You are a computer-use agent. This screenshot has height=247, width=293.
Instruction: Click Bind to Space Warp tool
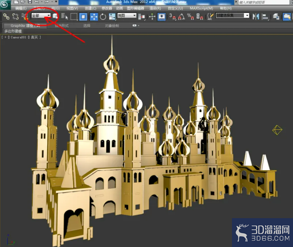(24, 16)
